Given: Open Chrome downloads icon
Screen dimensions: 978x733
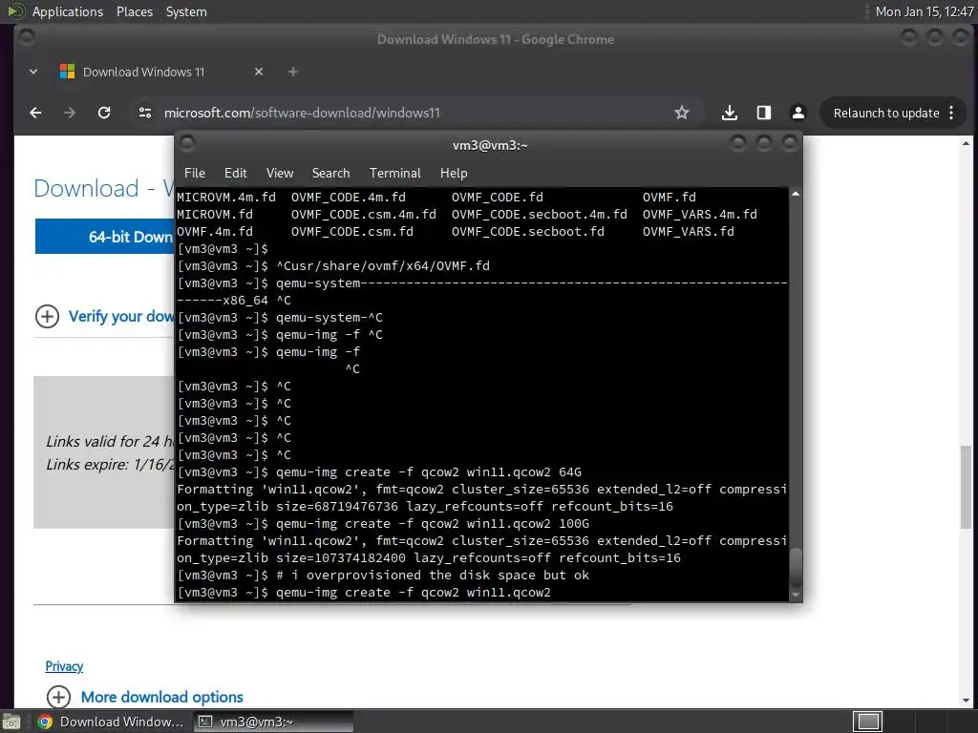Looking at the screenshot, I should click(729, 113).
